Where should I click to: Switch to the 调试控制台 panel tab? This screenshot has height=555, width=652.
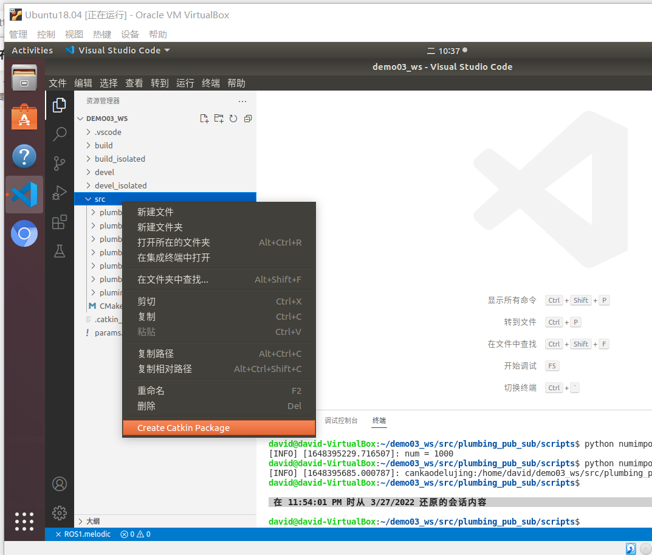pyautogui.click(x=341, y=421)
